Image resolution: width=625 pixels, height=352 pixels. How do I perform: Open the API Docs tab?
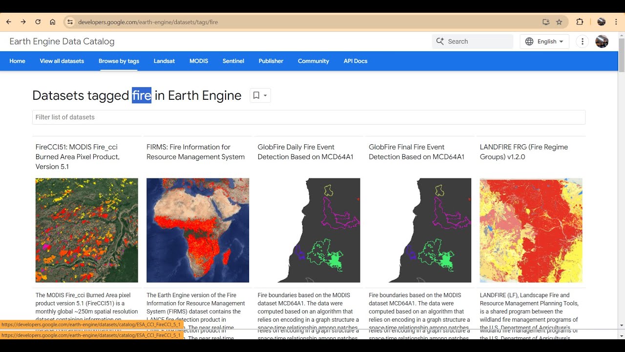pyautogui.click(x=355, y=61)
